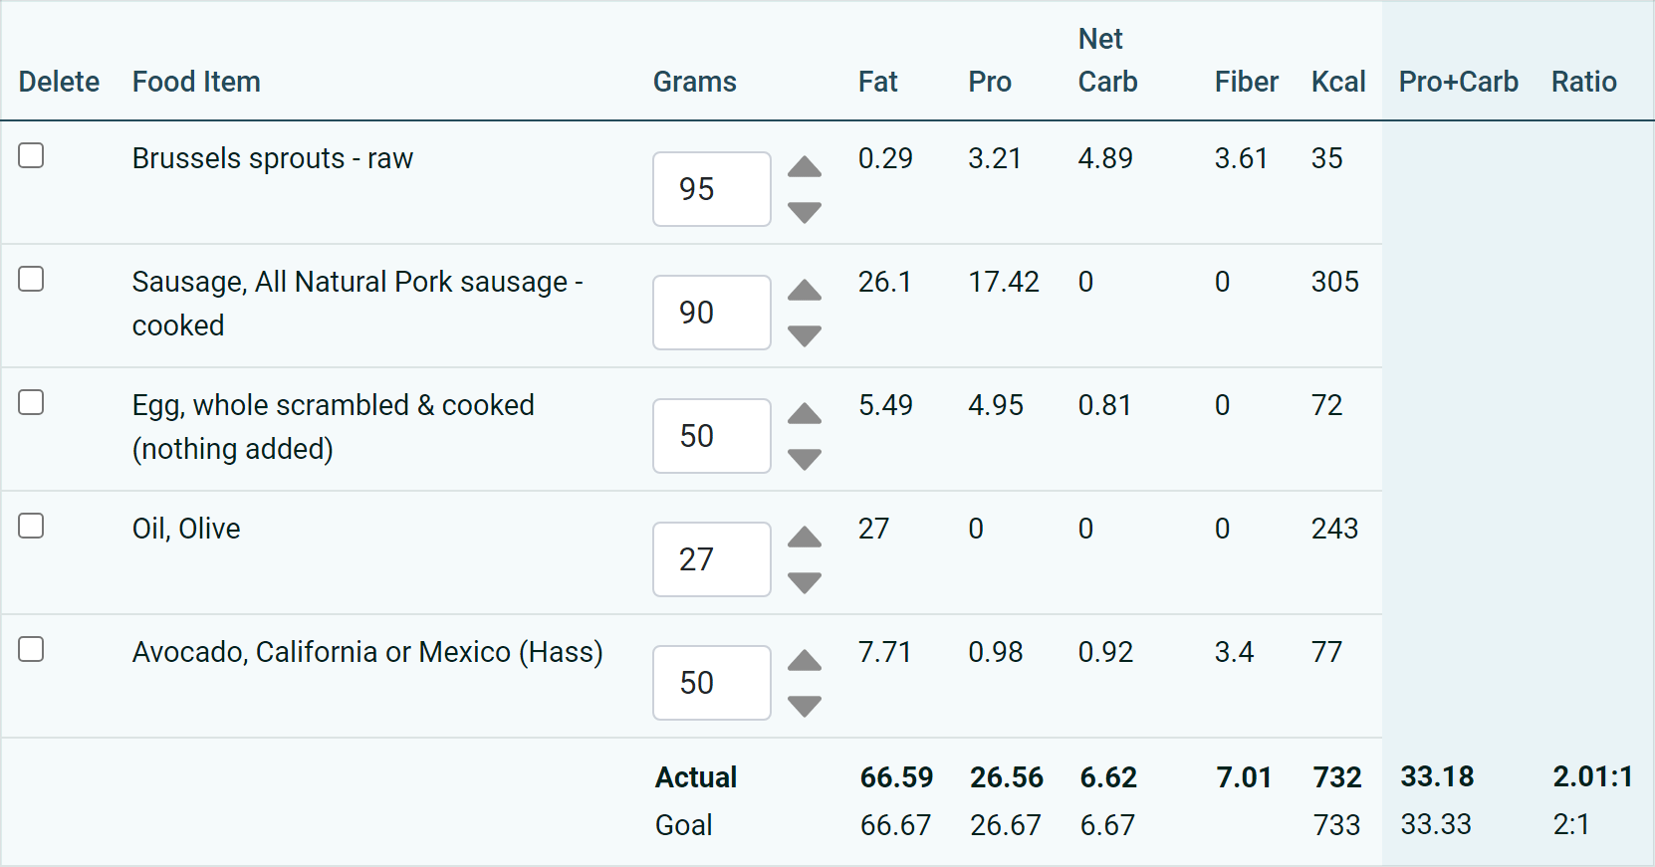Select the Avocado, California or Mexico entry

367,651
